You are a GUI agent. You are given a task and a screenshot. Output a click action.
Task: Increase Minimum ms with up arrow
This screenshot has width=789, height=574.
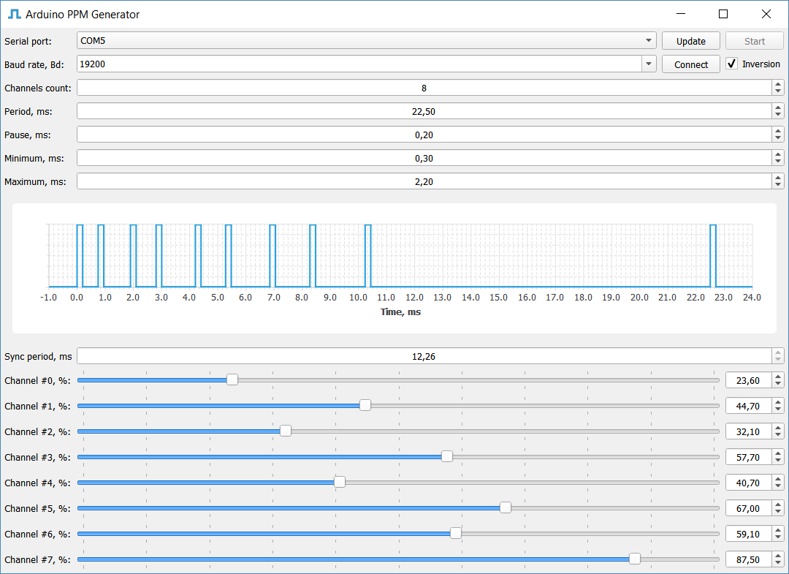(778, 154)
